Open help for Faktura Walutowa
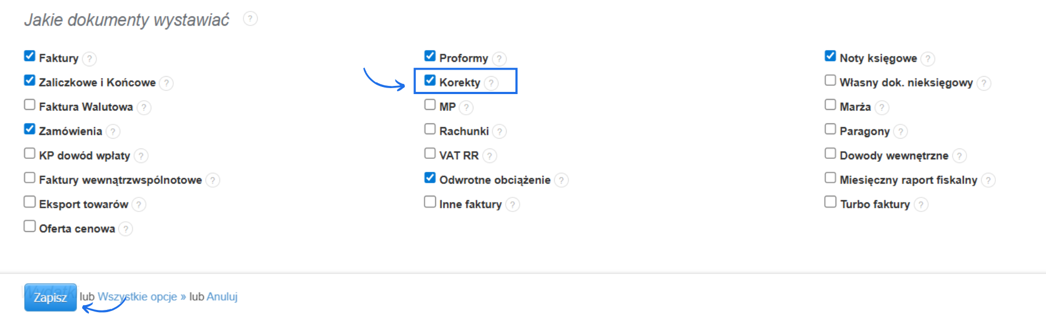This screenshot has width=1046, height=317. [144, 107]
